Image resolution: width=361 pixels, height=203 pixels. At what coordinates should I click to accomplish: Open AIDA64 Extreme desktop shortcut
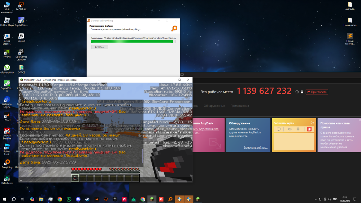pos(7,134)
